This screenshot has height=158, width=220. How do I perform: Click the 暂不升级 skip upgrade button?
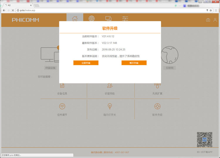pyautogui.click(x=134, y=63)
